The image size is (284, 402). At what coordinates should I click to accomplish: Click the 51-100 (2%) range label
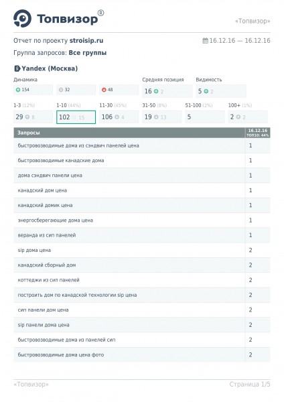(x=199, y=105)
